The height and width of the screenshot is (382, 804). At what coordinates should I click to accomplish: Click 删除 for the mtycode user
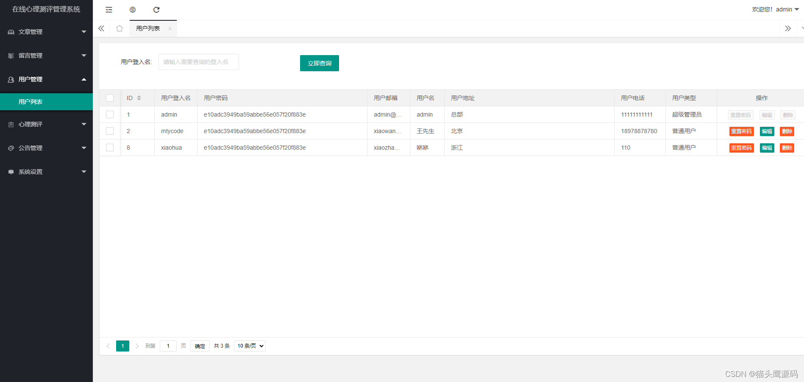point(787,131)
